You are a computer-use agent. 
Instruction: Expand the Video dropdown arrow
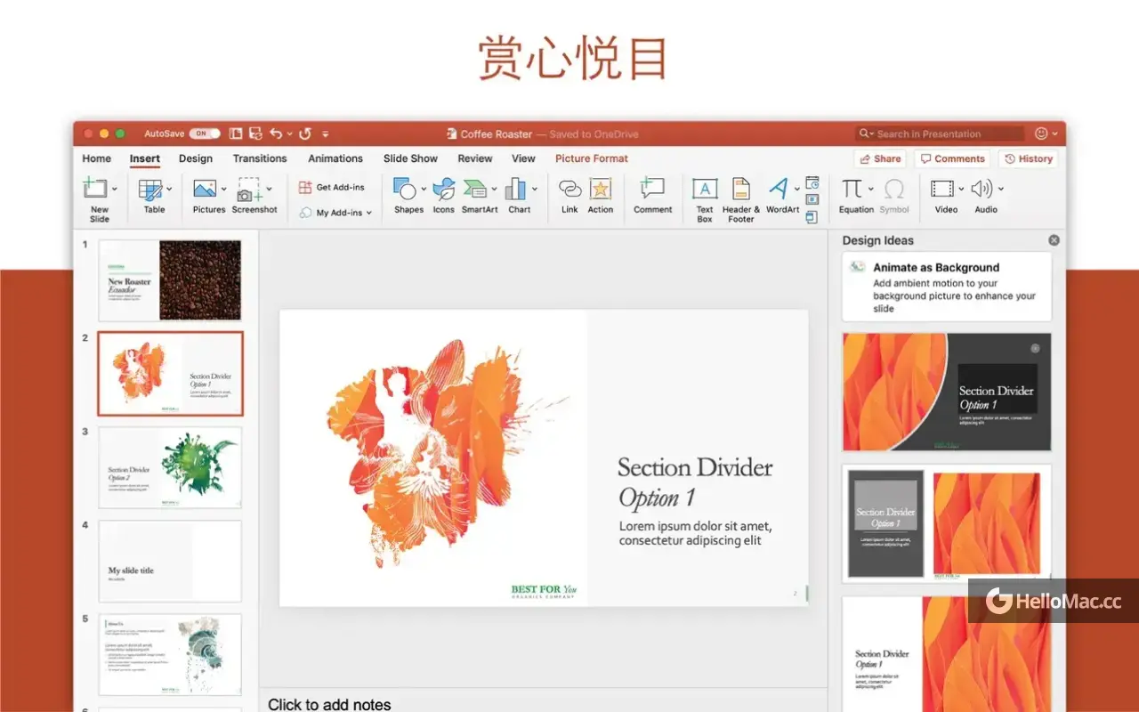[x=961, y=189]
